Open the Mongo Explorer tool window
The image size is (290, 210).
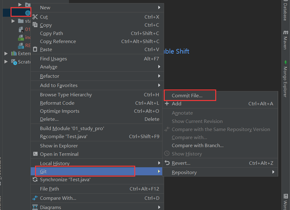coord(285,78)
